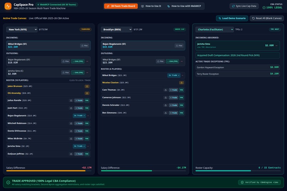Lock Miles McBride padlock icon
Screen dimensions: 287x191
(71, 139)
